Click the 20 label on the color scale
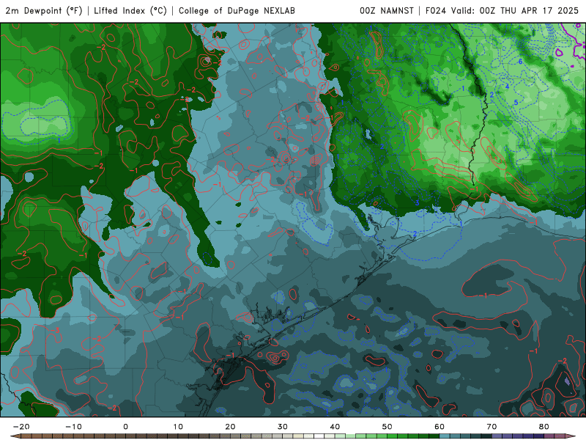586x440 pixels. (x=230, y=427)
